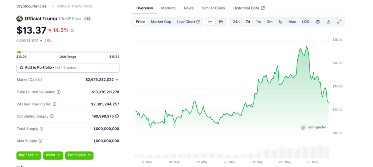Open the Live Chart link
This screenshot has width=373, height=167.
(188, 22)
